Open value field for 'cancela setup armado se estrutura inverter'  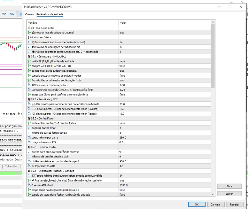pyautogui.click(x=165, y=76)
